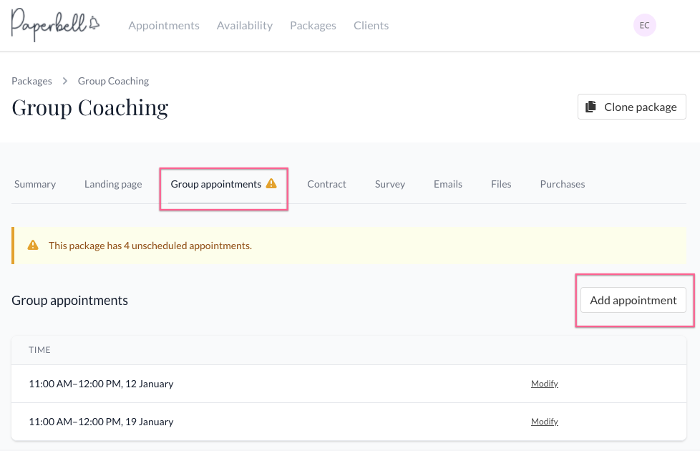Open the Survey tab

coord(390,184)
